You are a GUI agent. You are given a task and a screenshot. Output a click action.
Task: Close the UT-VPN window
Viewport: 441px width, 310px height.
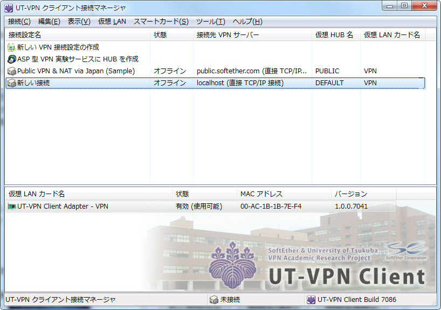click(425, 6)
